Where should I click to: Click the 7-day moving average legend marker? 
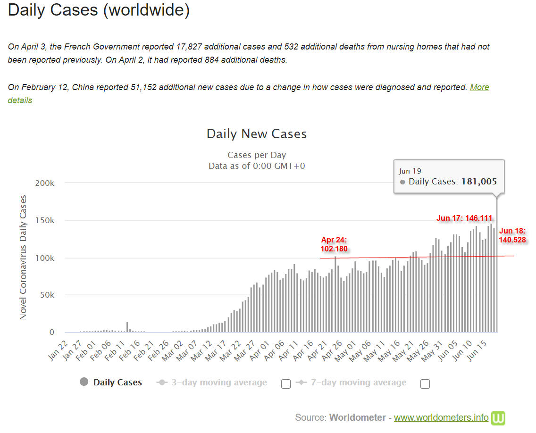[301, 382]
